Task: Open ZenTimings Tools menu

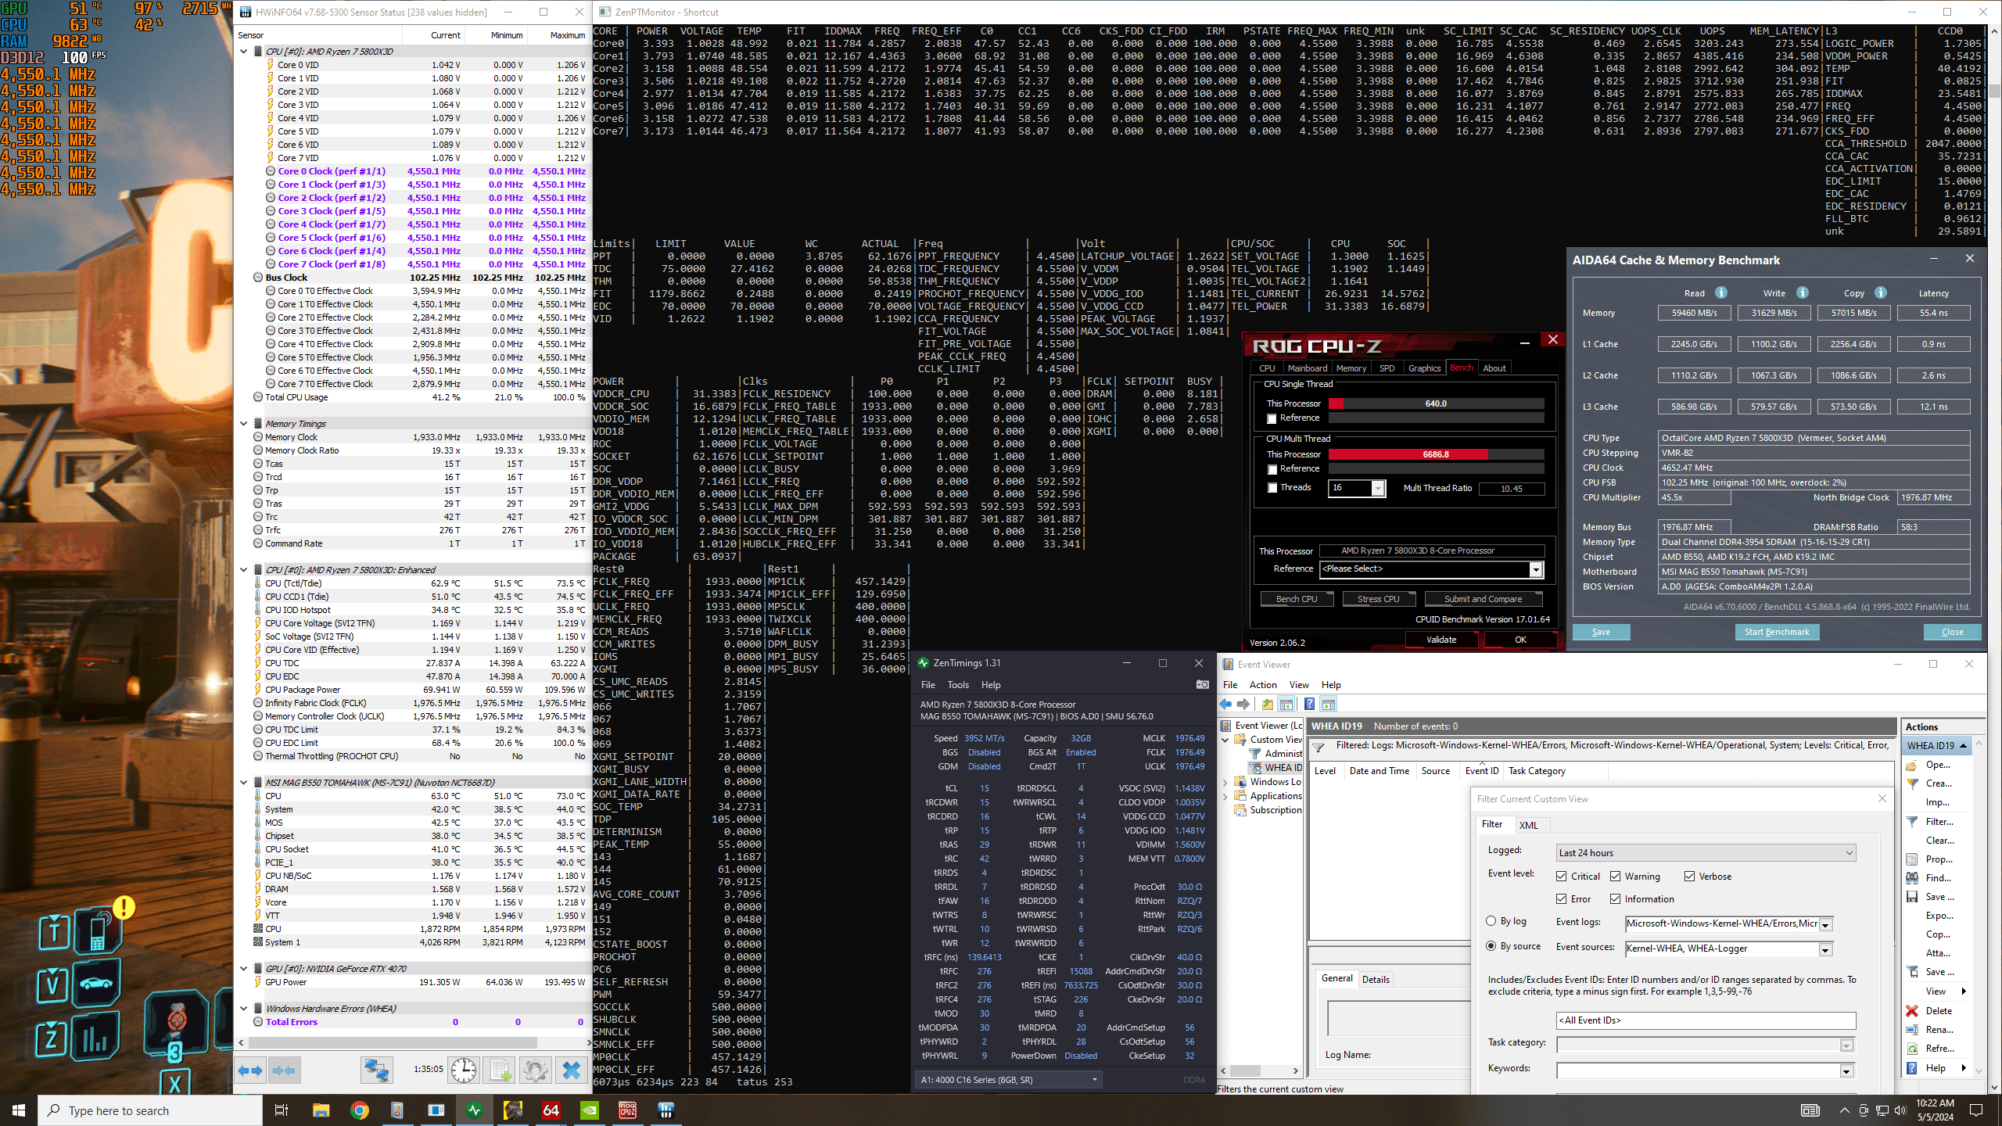Action: (958, 684)
